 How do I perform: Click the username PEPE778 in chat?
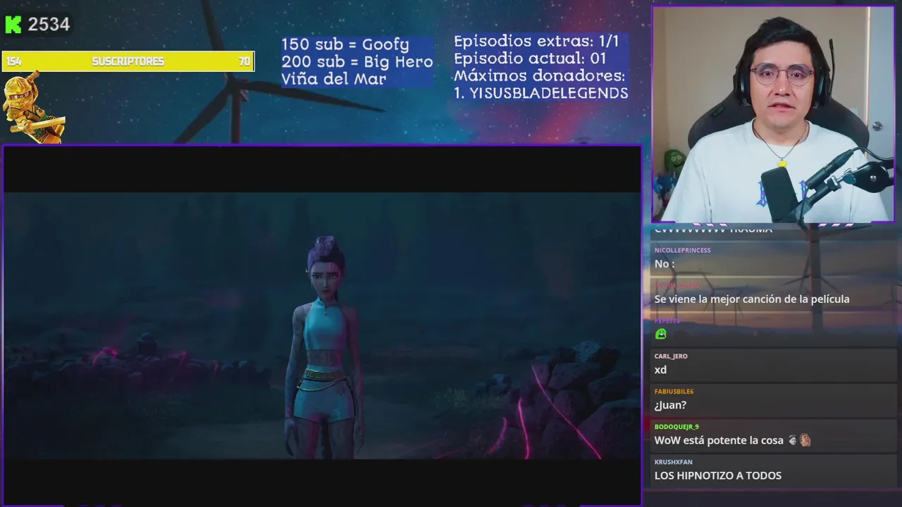tap(667, 320)
